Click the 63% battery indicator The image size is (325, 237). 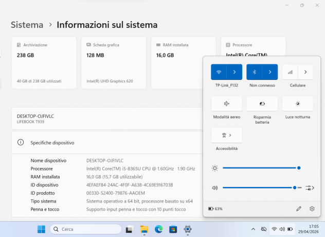(215, 209)
